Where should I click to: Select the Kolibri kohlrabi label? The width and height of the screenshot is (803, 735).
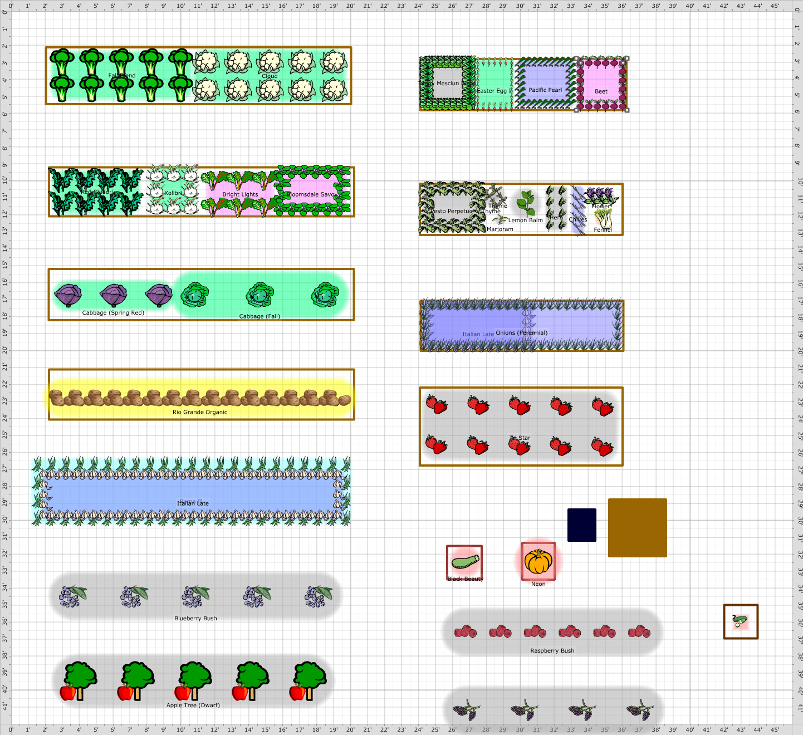point(173,193)
